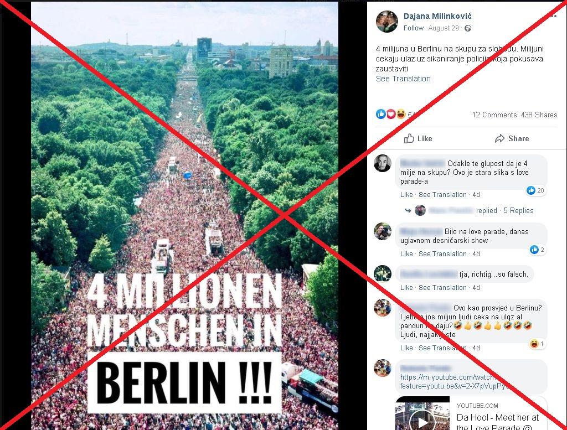Click the Share button

(x=512, y=138)
